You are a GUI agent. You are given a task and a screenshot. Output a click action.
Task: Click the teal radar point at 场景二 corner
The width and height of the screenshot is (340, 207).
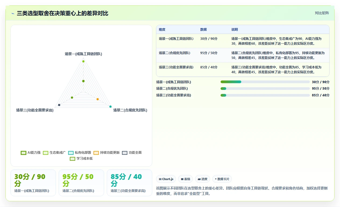110,107
